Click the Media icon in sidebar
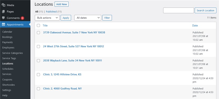Viewport: 219px width, 99px height. tap(3, 5)
